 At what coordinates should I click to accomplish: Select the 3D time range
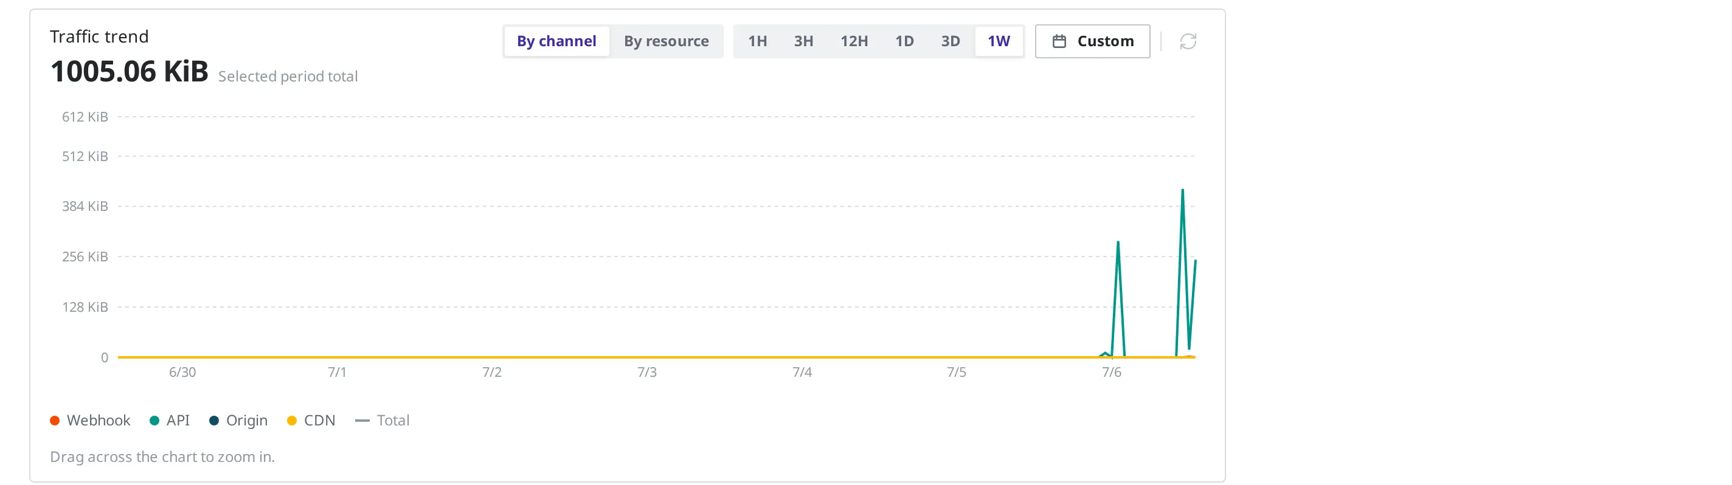point(950,42)
